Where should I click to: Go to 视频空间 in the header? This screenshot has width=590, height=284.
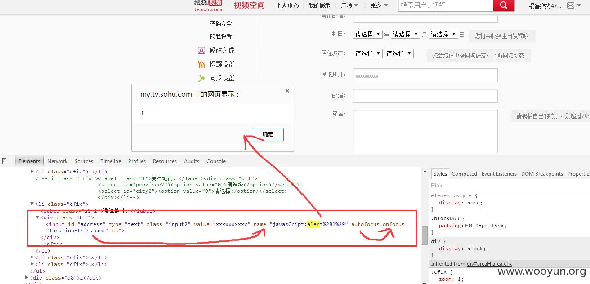(249, 5)
